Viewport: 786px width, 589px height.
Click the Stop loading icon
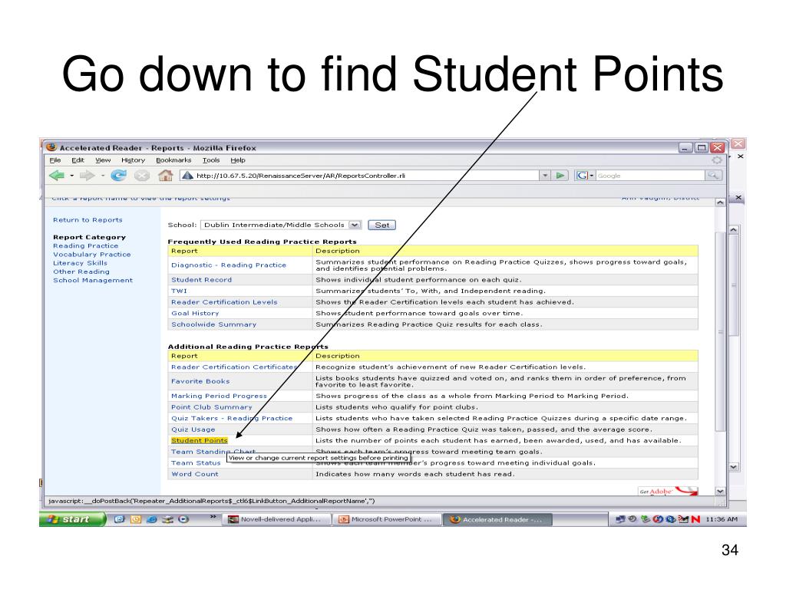(142, 176)
